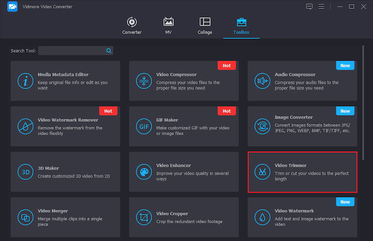Select the Video Trimmer scissors icon
373x241 pixels.
pos(262,172)
